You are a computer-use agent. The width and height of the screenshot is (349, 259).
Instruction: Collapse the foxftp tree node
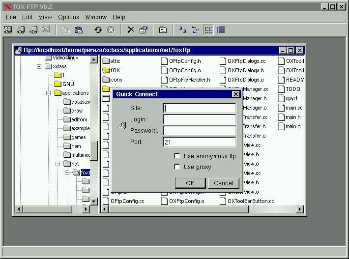point(67,173)
